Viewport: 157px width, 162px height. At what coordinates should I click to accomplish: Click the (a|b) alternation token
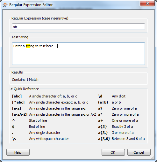103,102
